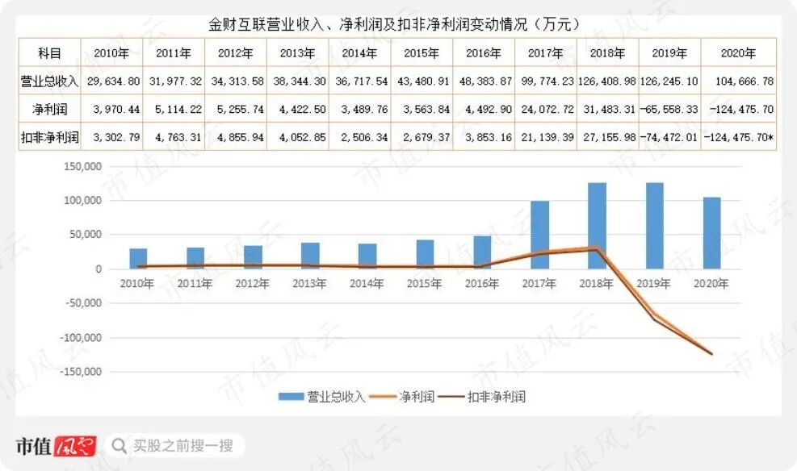Click the 2017年 table header cell
The height and width of the screenshot is (471, 797).
tap(546, 52)
